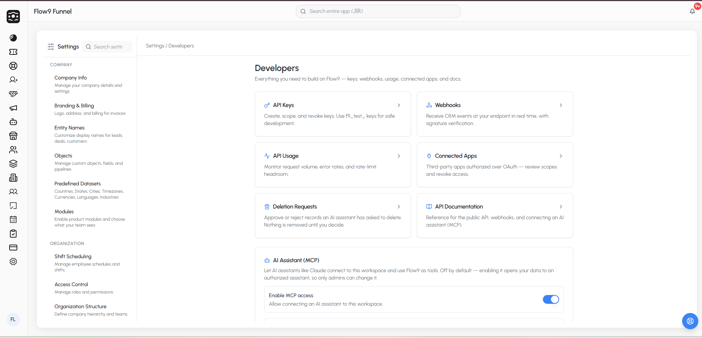Click the FL user avatar
702x338 pixels.
tap(13, 319)
